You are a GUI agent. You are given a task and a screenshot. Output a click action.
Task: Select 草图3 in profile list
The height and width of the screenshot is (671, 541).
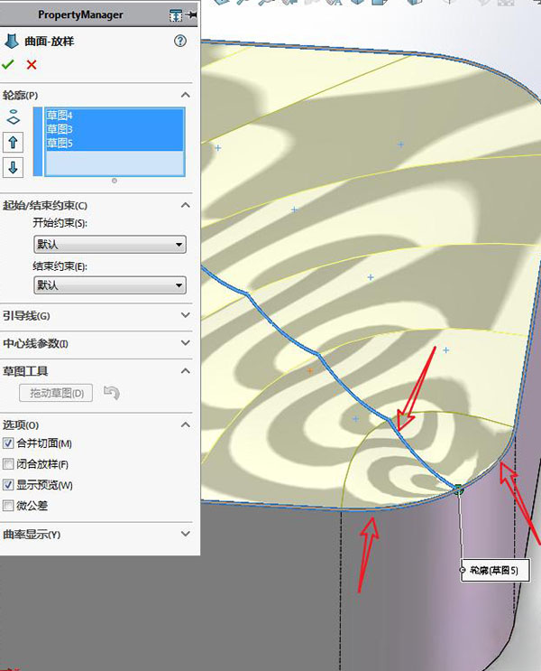[115, 129]
